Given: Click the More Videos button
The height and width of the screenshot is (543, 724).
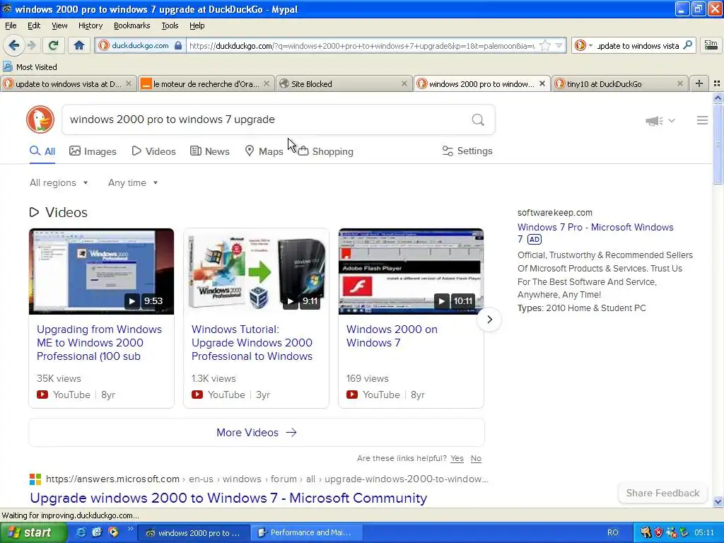Looking at the screenshot, I should click(x=256, y=432).
